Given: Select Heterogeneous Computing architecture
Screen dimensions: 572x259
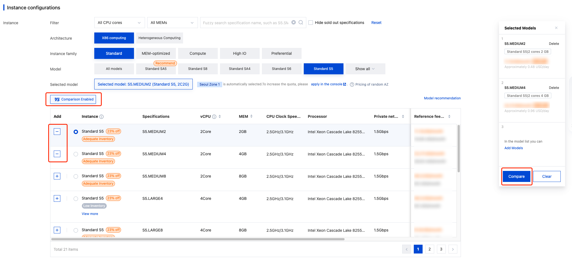Looking at the screenshot, I should pyautogui.click(x=159, y=38).
